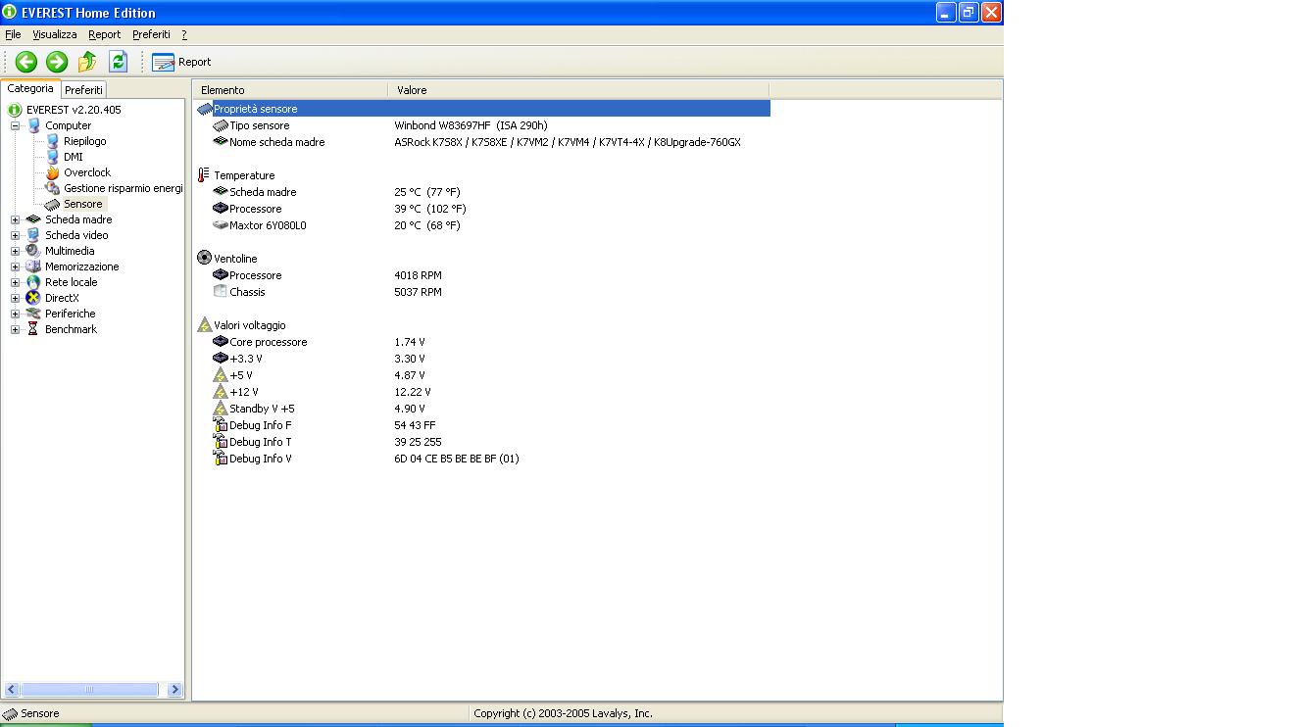Select the Proprietà sensore header row

[x=483, y=109]
